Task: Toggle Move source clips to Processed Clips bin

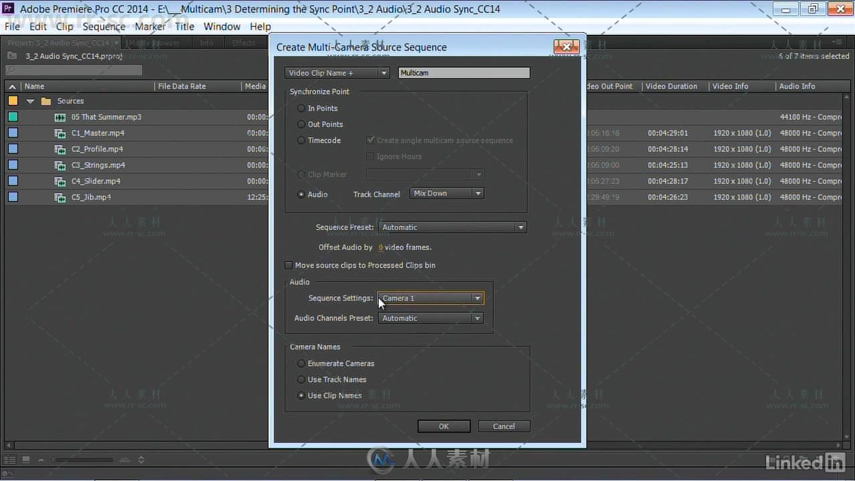Action: (289, 265)
